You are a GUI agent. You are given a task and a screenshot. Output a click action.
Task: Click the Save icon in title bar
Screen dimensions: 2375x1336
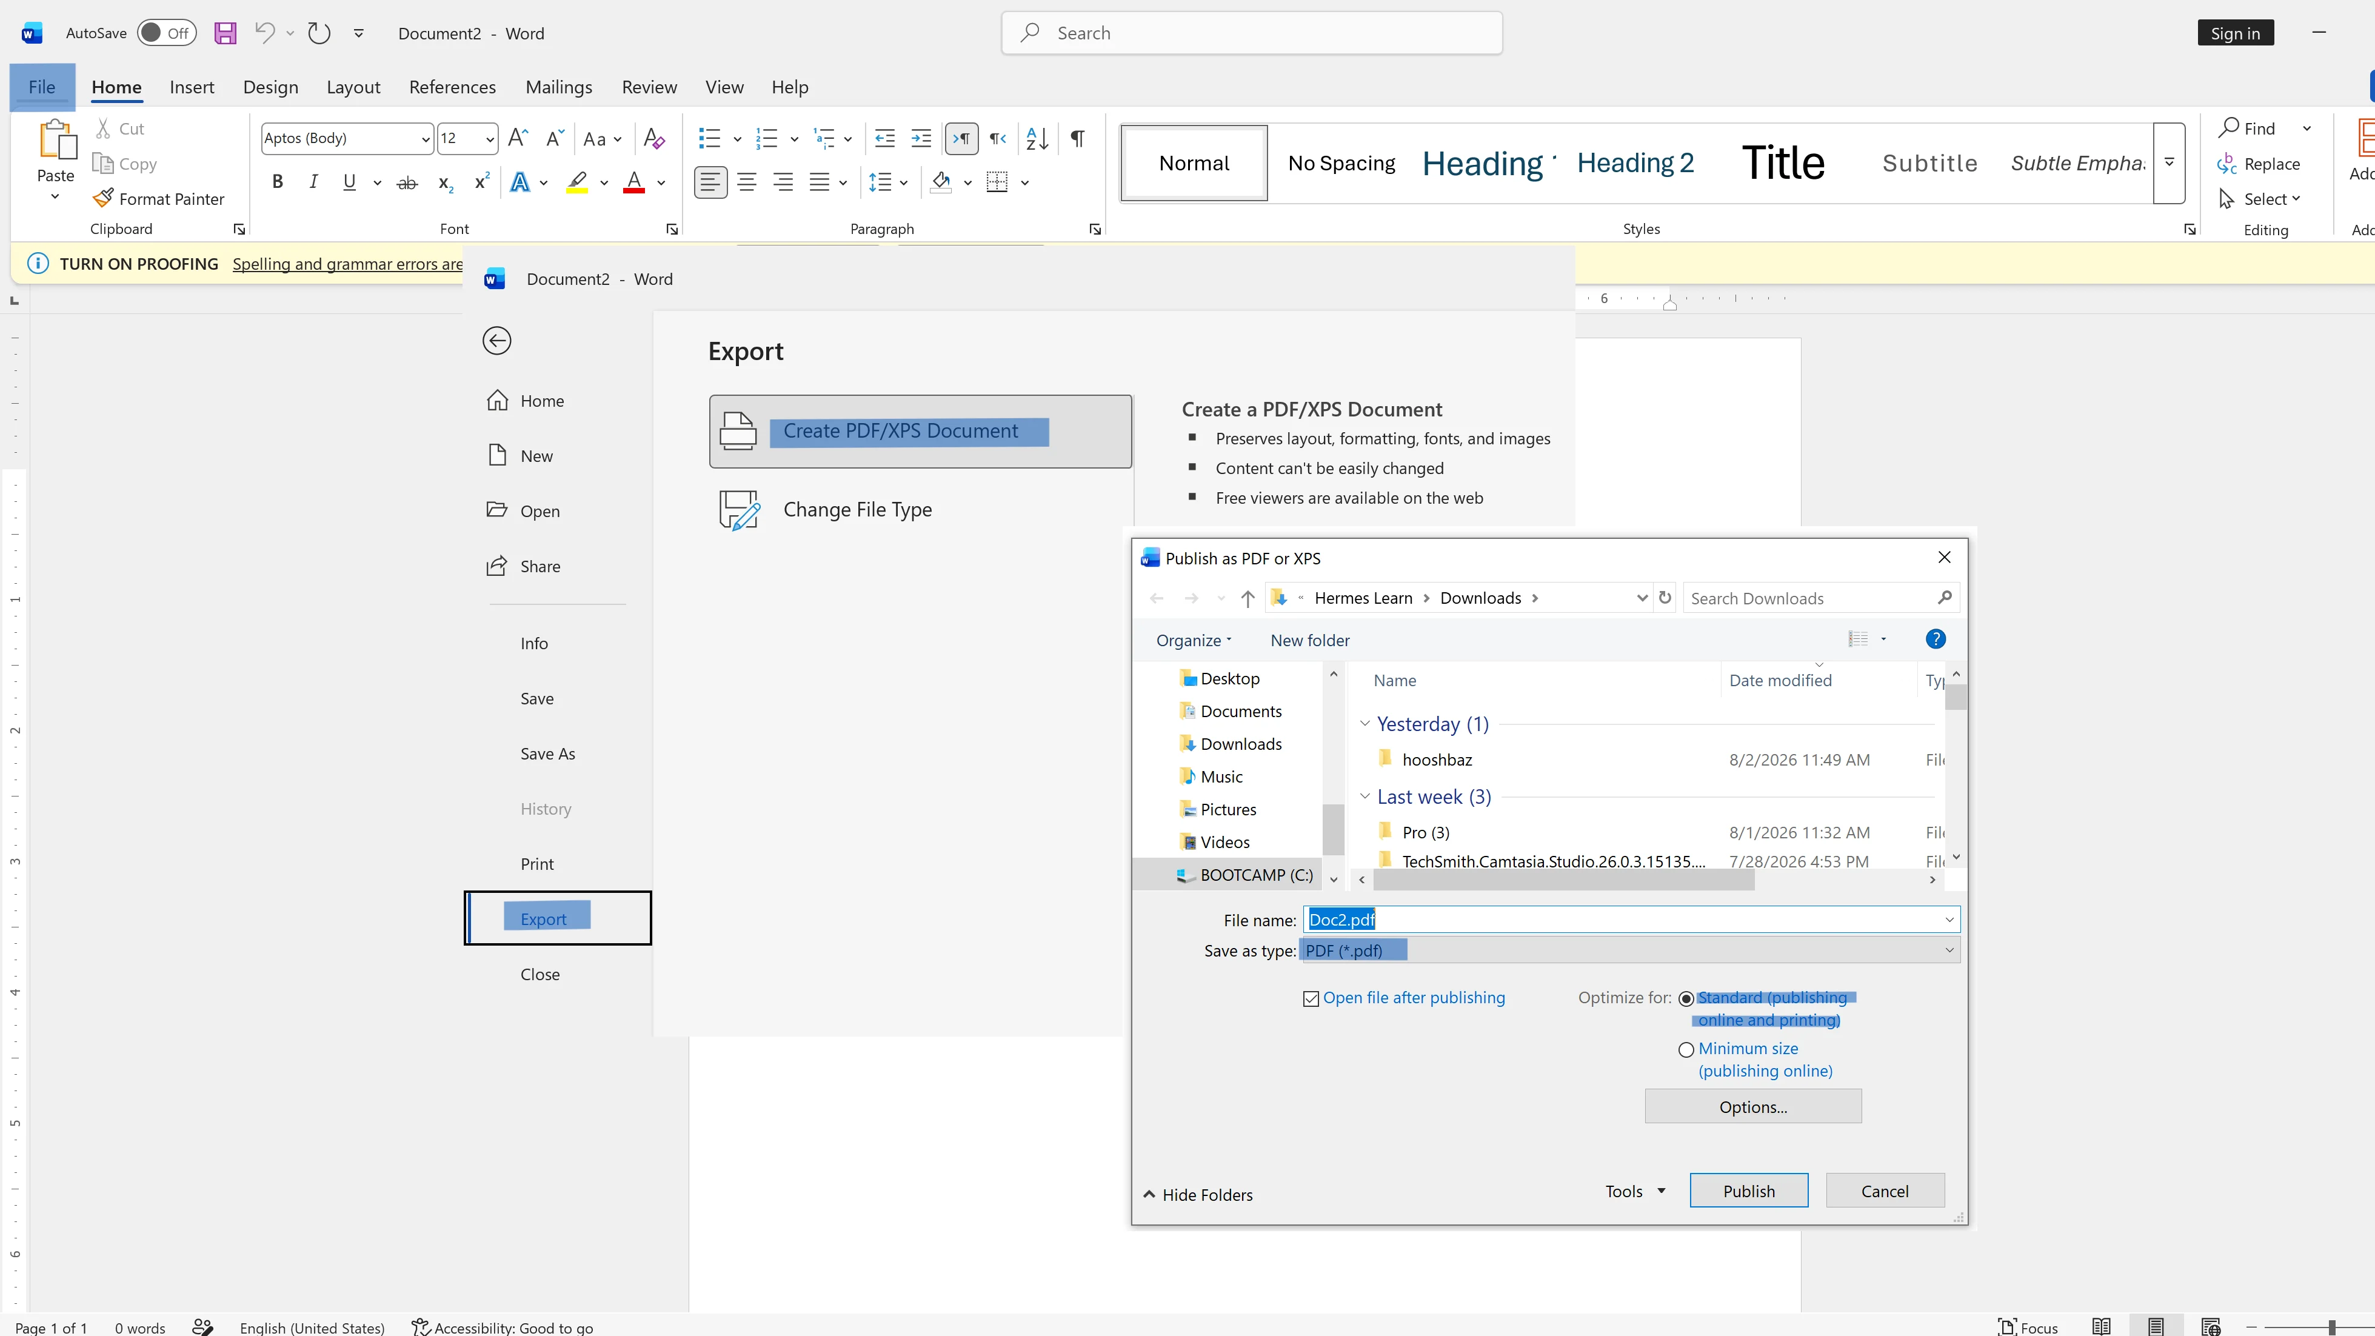[225, 33]
